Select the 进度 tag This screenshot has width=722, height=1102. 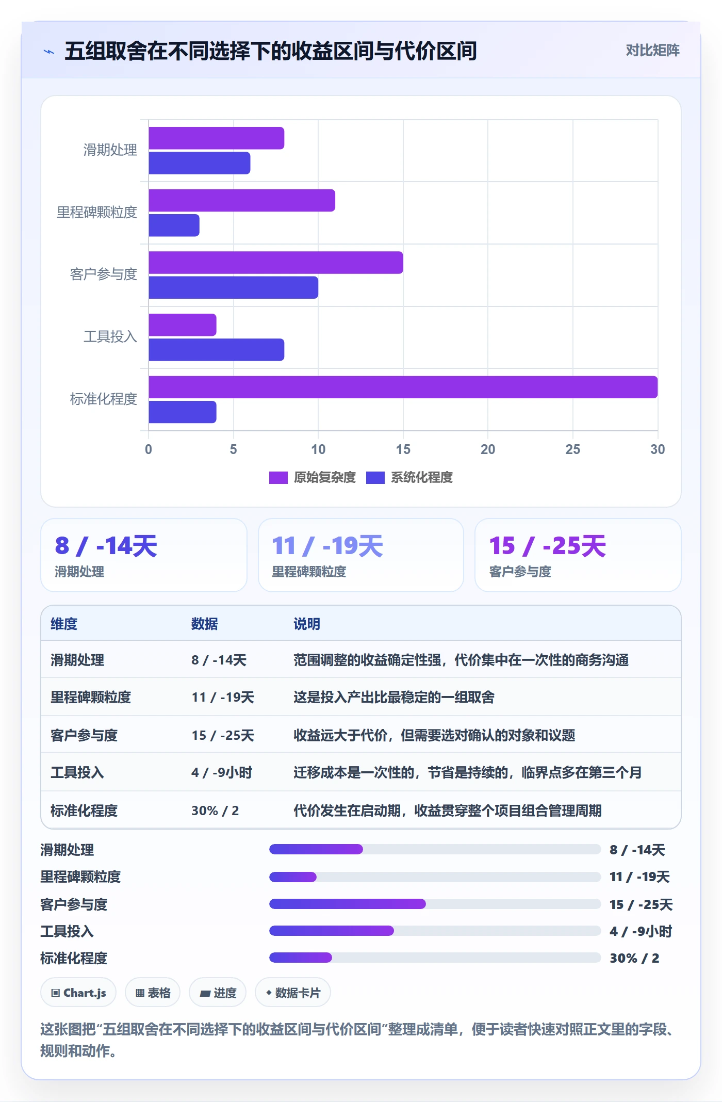(218, 993)
